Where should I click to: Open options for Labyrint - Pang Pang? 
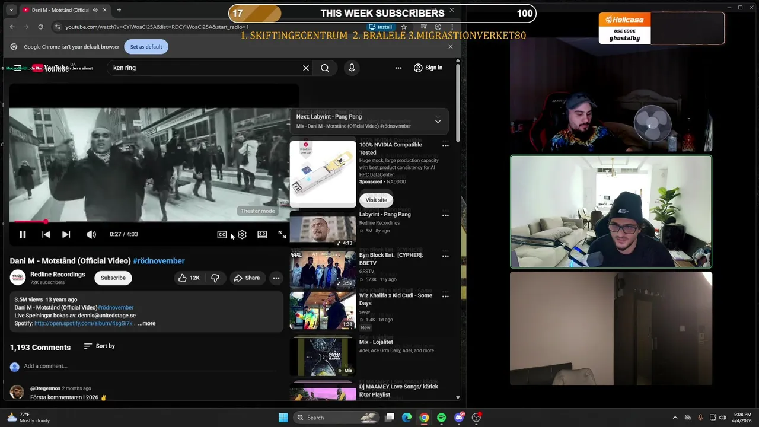coord(445,215)
